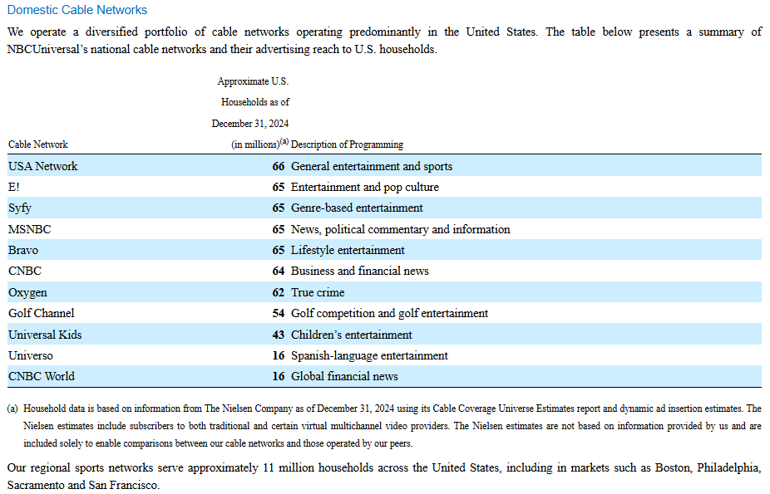Click 'Lifestyle entertainment' description

[x=348, y=250]
